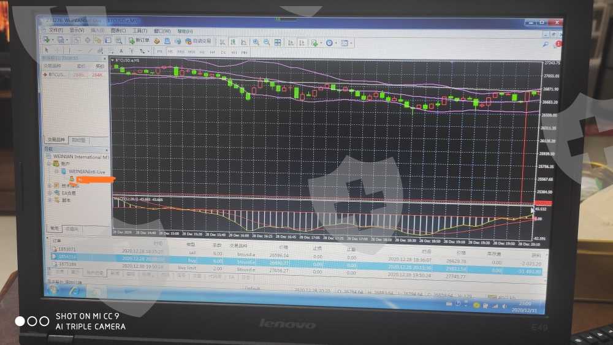The image size is (613, 345).
Task: Collapse the WEINIANIntl-Live account node
Action: click(x=56, y=172)
